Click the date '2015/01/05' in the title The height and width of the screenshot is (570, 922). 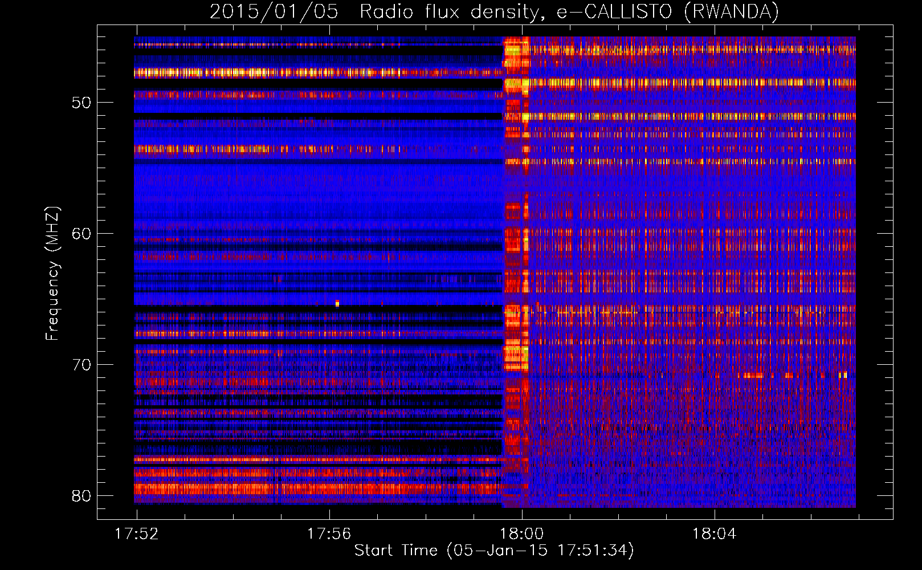(x=274, y=11)
